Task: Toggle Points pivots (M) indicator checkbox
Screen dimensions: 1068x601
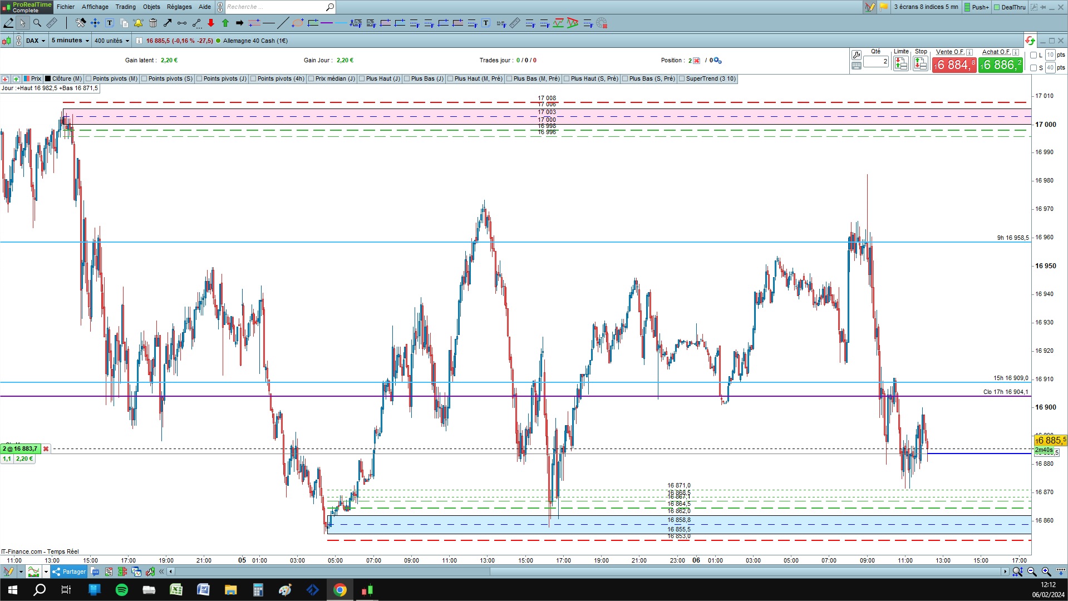Action: point(89,79)
